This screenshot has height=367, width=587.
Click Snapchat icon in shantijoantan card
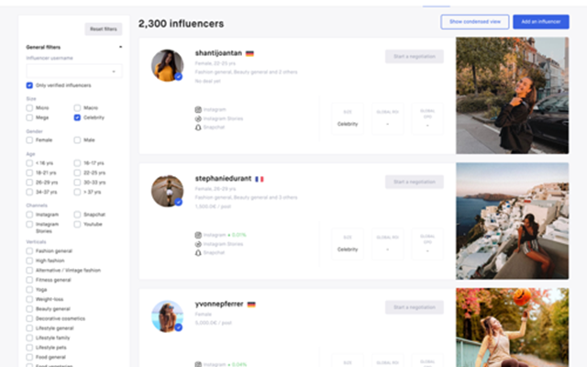pyautogui.click(x=198, y=128)
